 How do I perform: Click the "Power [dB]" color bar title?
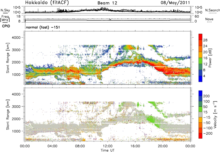(210, 58)
